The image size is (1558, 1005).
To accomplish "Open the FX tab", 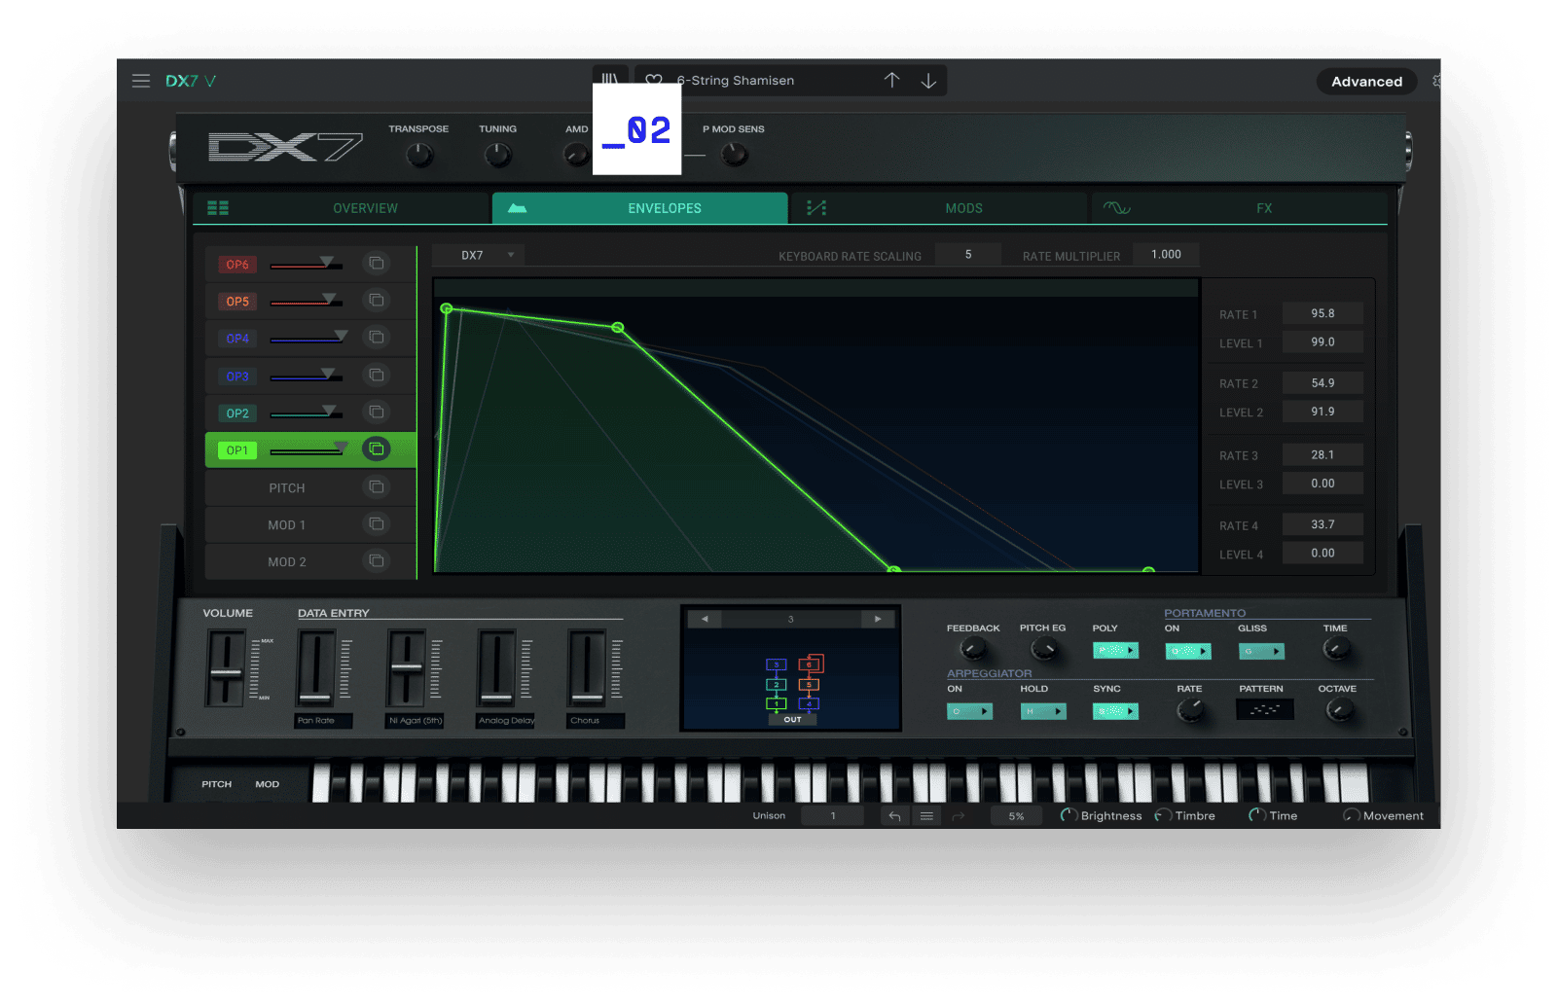I will point(1263,208).
